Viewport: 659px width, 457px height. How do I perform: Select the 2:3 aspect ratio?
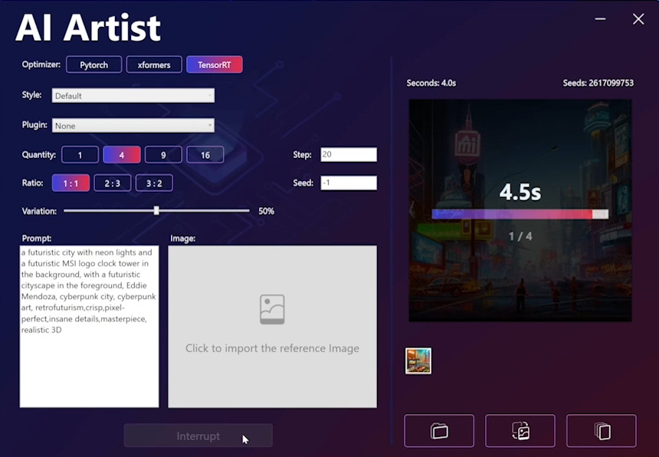[x=113, y=183]
